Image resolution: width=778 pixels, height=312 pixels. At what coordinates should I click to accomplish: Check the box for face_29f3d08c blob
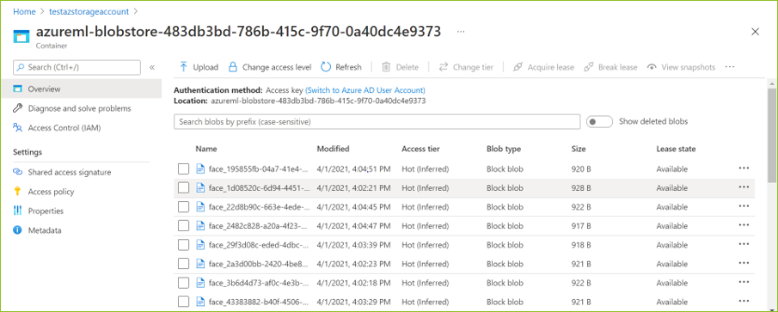click(184, 245)
